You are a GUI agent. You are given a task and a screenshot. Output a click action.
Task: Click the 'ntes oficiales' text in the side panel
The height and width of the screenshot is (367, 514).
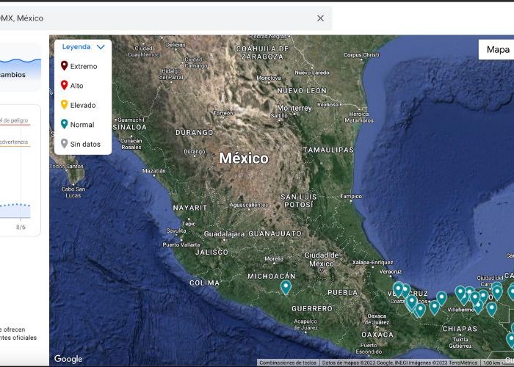[x=18, y=338]
